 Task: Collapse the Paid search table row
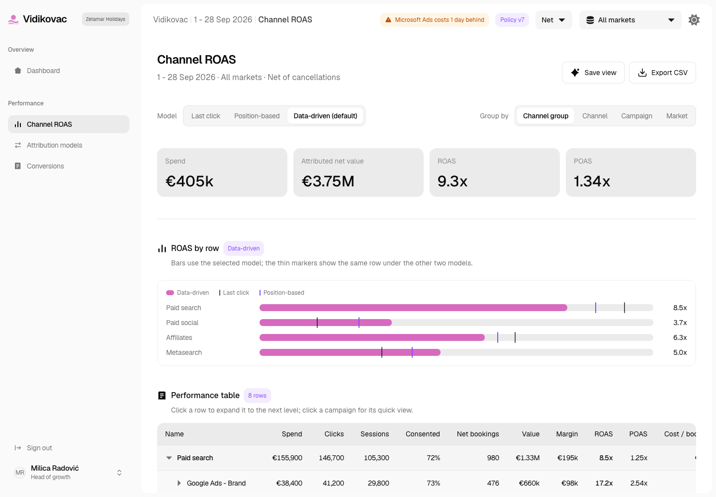click(169, 458)
